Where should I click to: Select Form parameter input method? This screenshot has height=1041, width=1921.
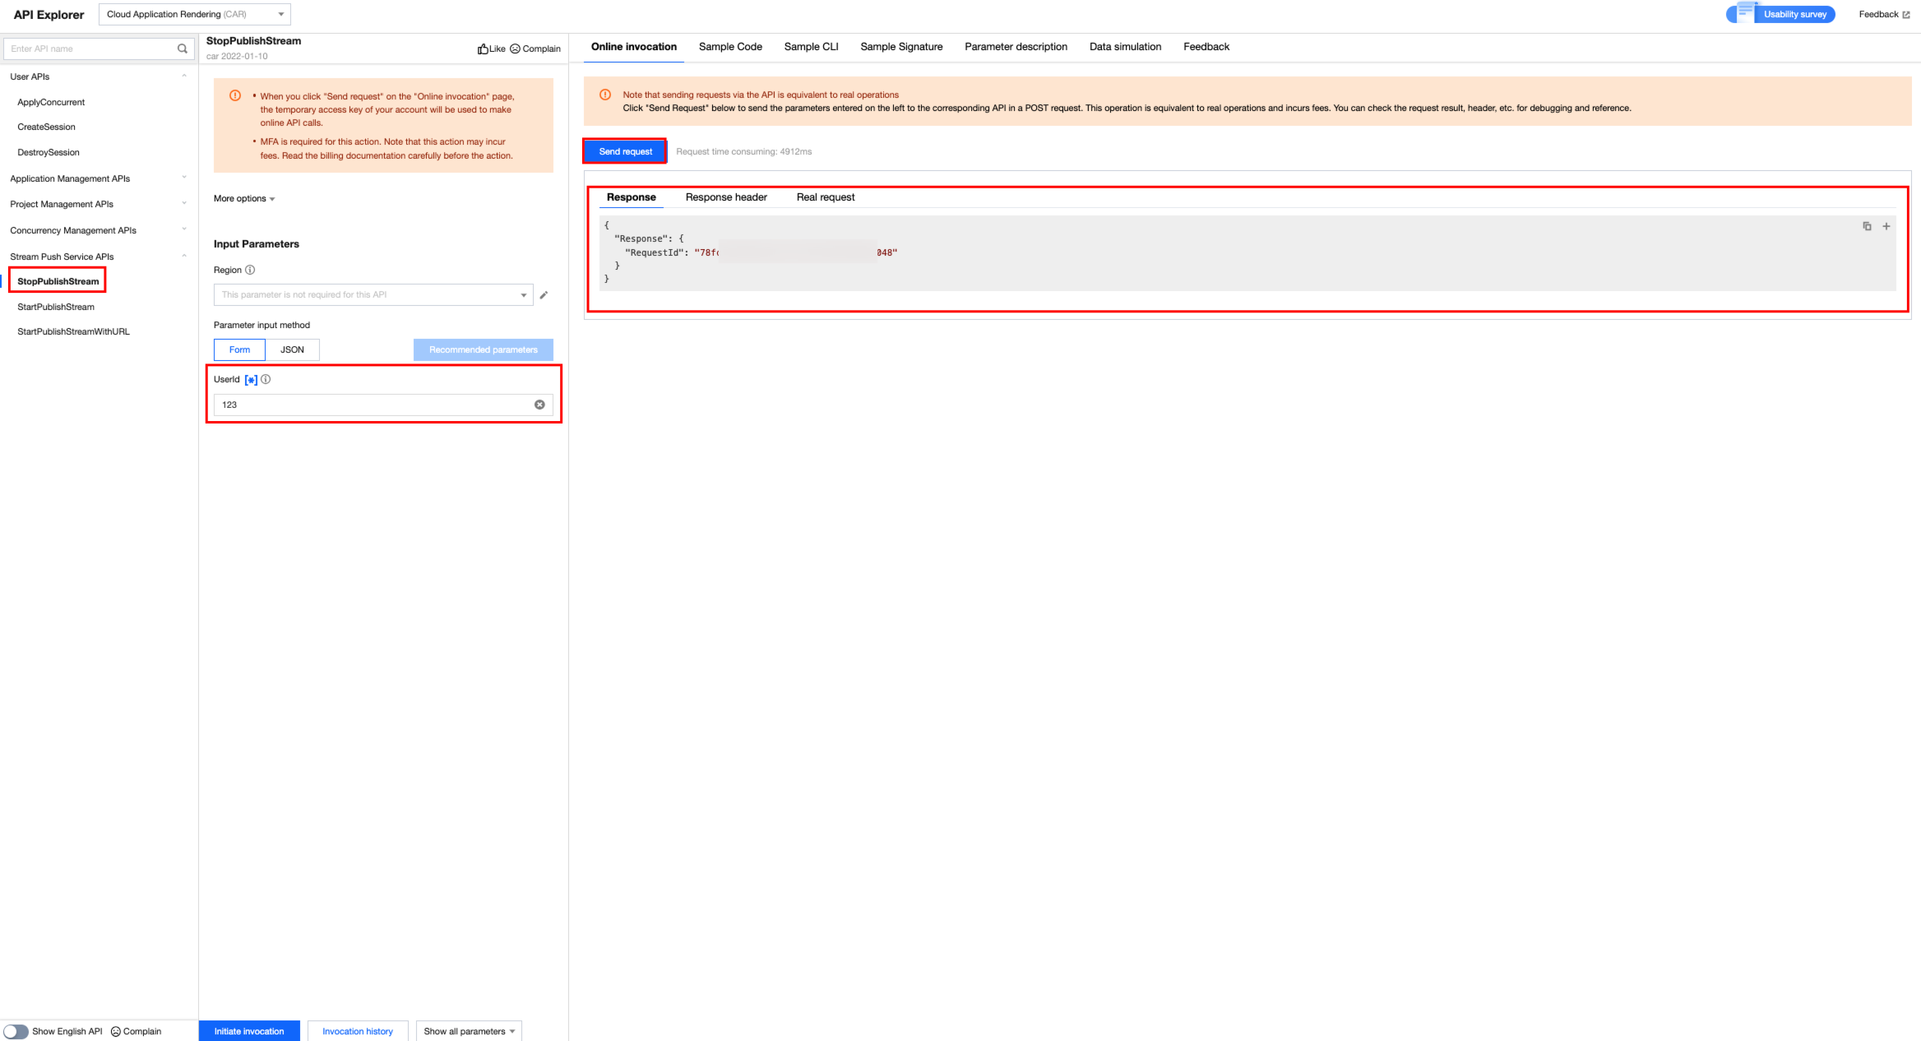(239, 349)
